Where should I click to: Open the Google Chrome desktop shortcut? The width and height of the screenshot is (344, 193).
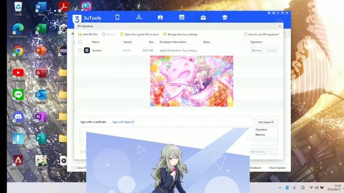point(18,53)
